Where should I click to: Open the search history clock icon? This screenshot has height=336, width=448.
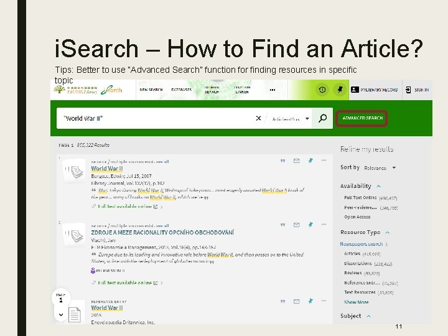point(322,90)
